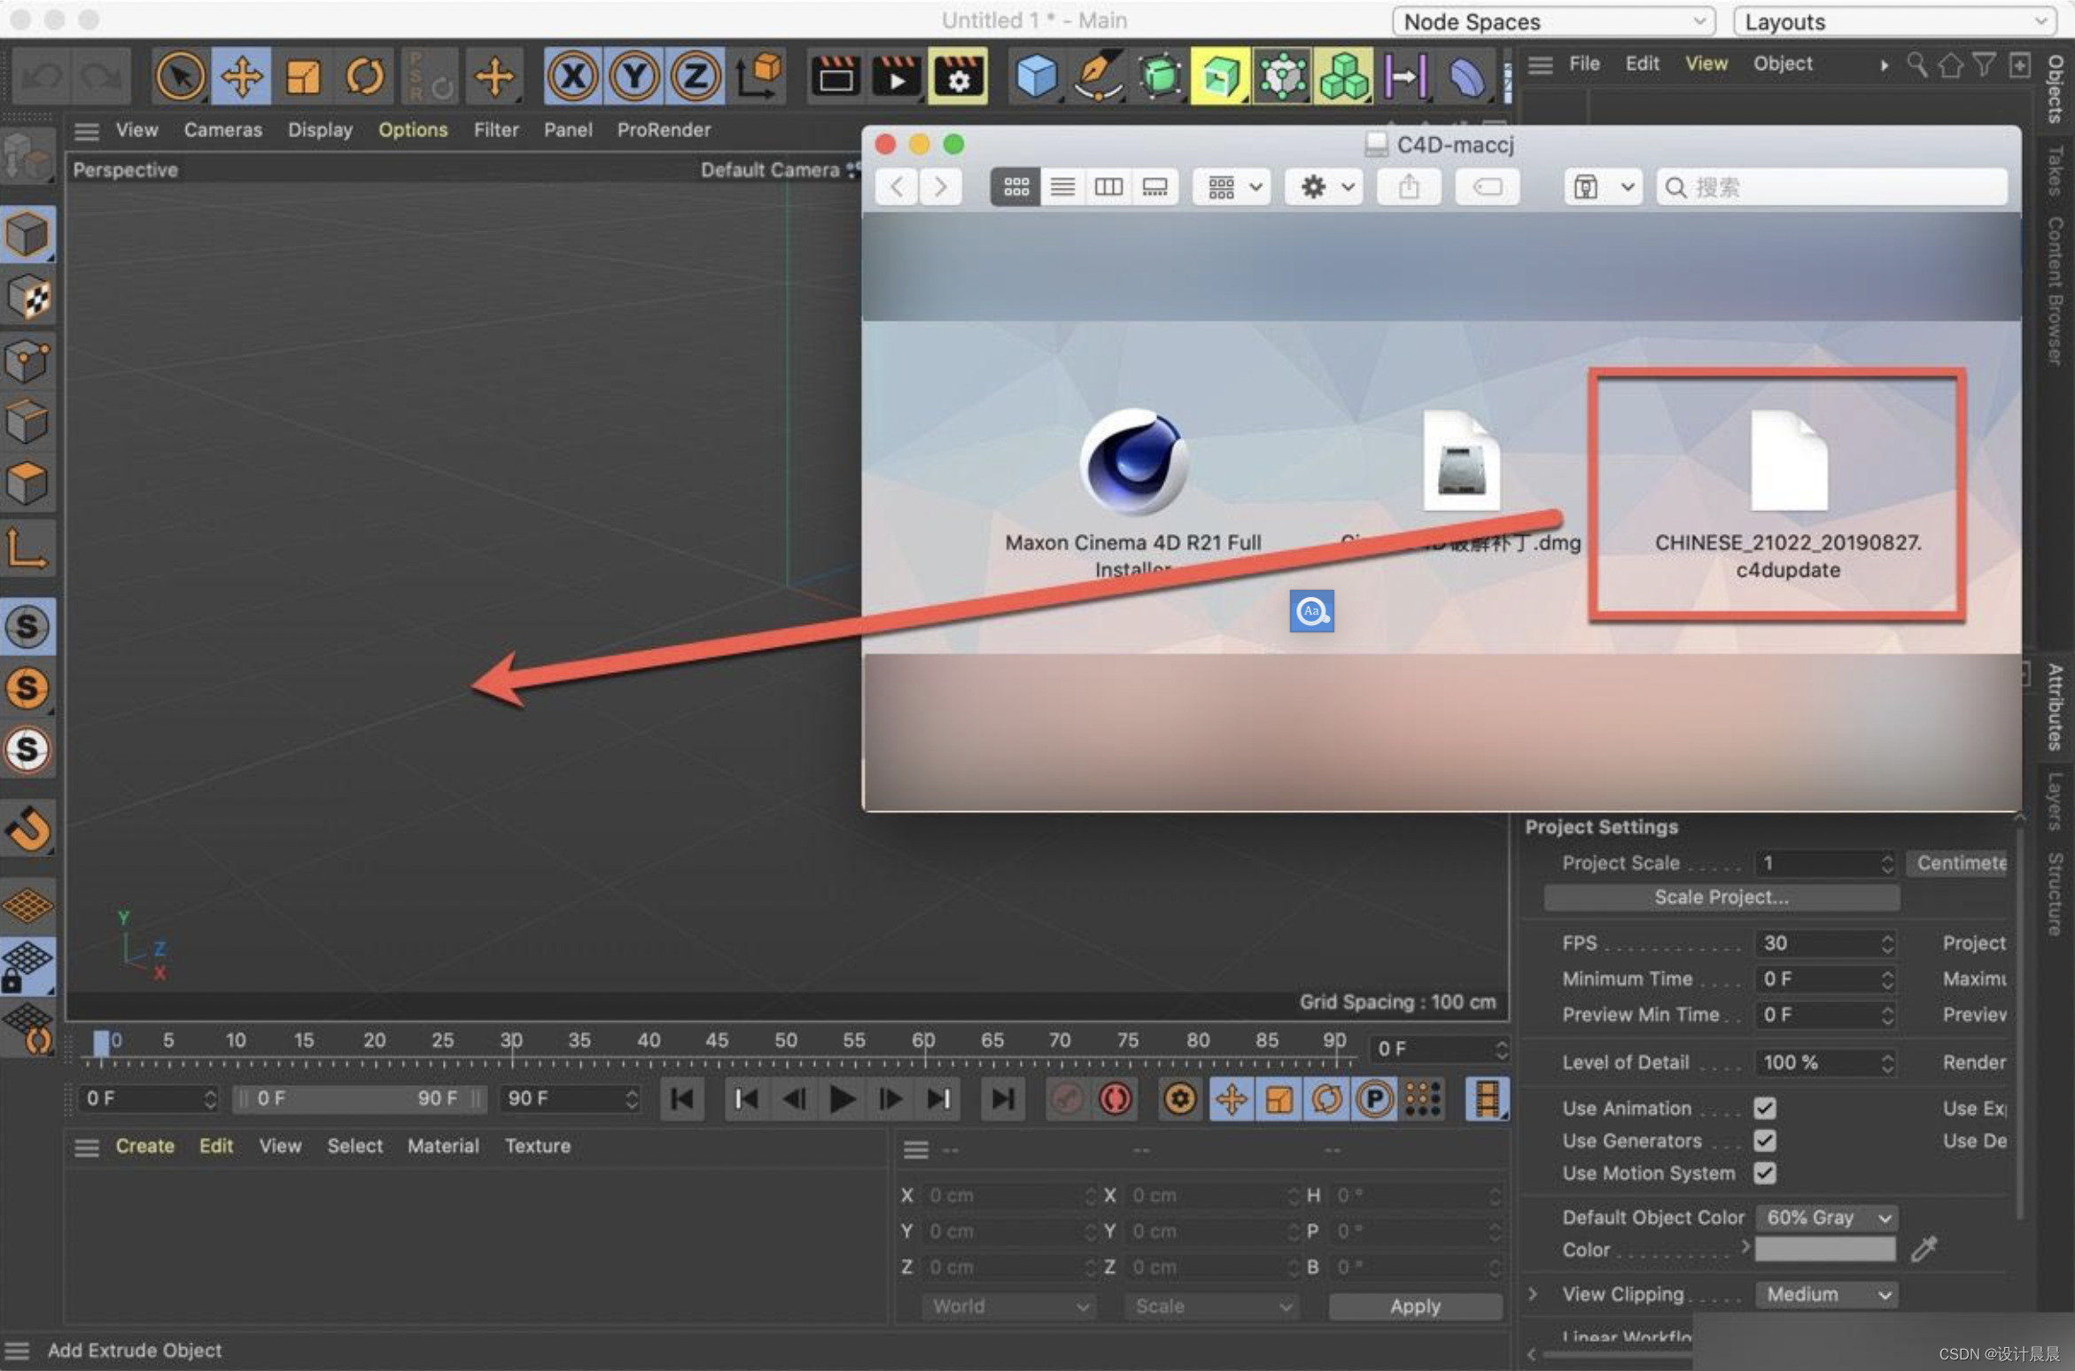Open the Cameras viewport menu

click(222, 130)
